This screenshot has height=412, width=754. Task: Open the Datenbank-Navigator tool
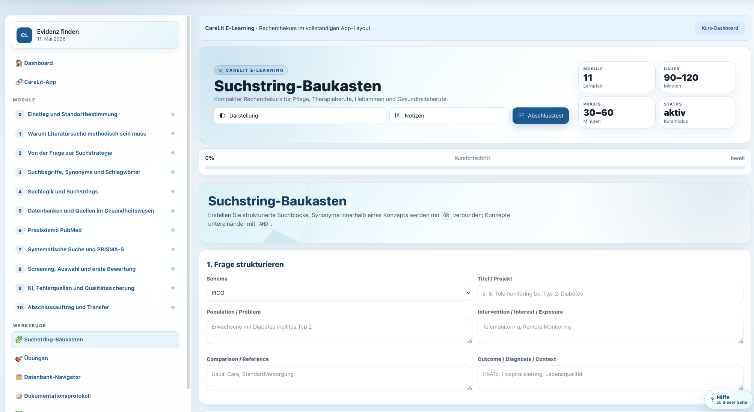(x=95, y=377)
